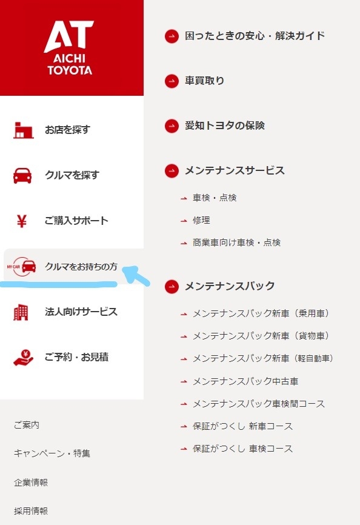Screen dimensions: 360x525
Task: Click the building icon for 法人向けサービス
Action: click(x=21, y=312)
